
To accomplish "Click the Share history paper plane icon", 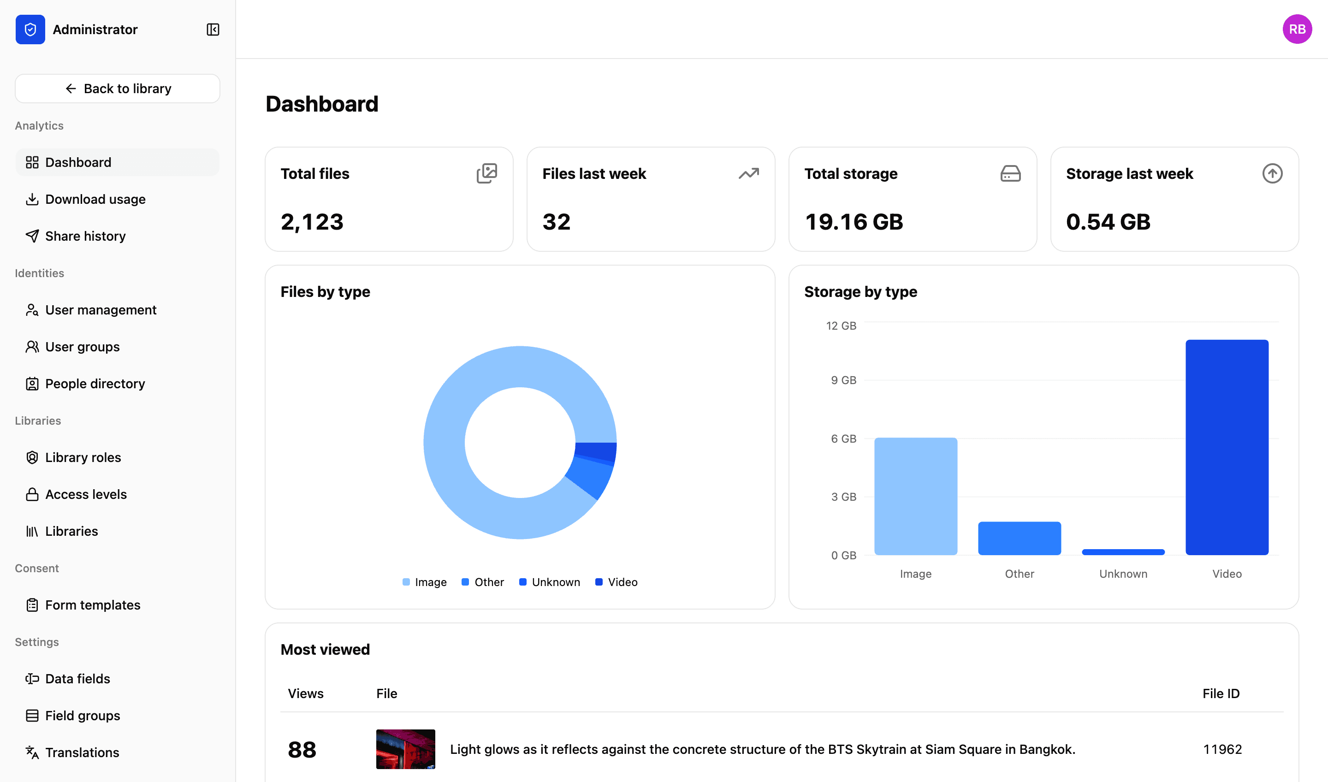I will click(32, 236).
